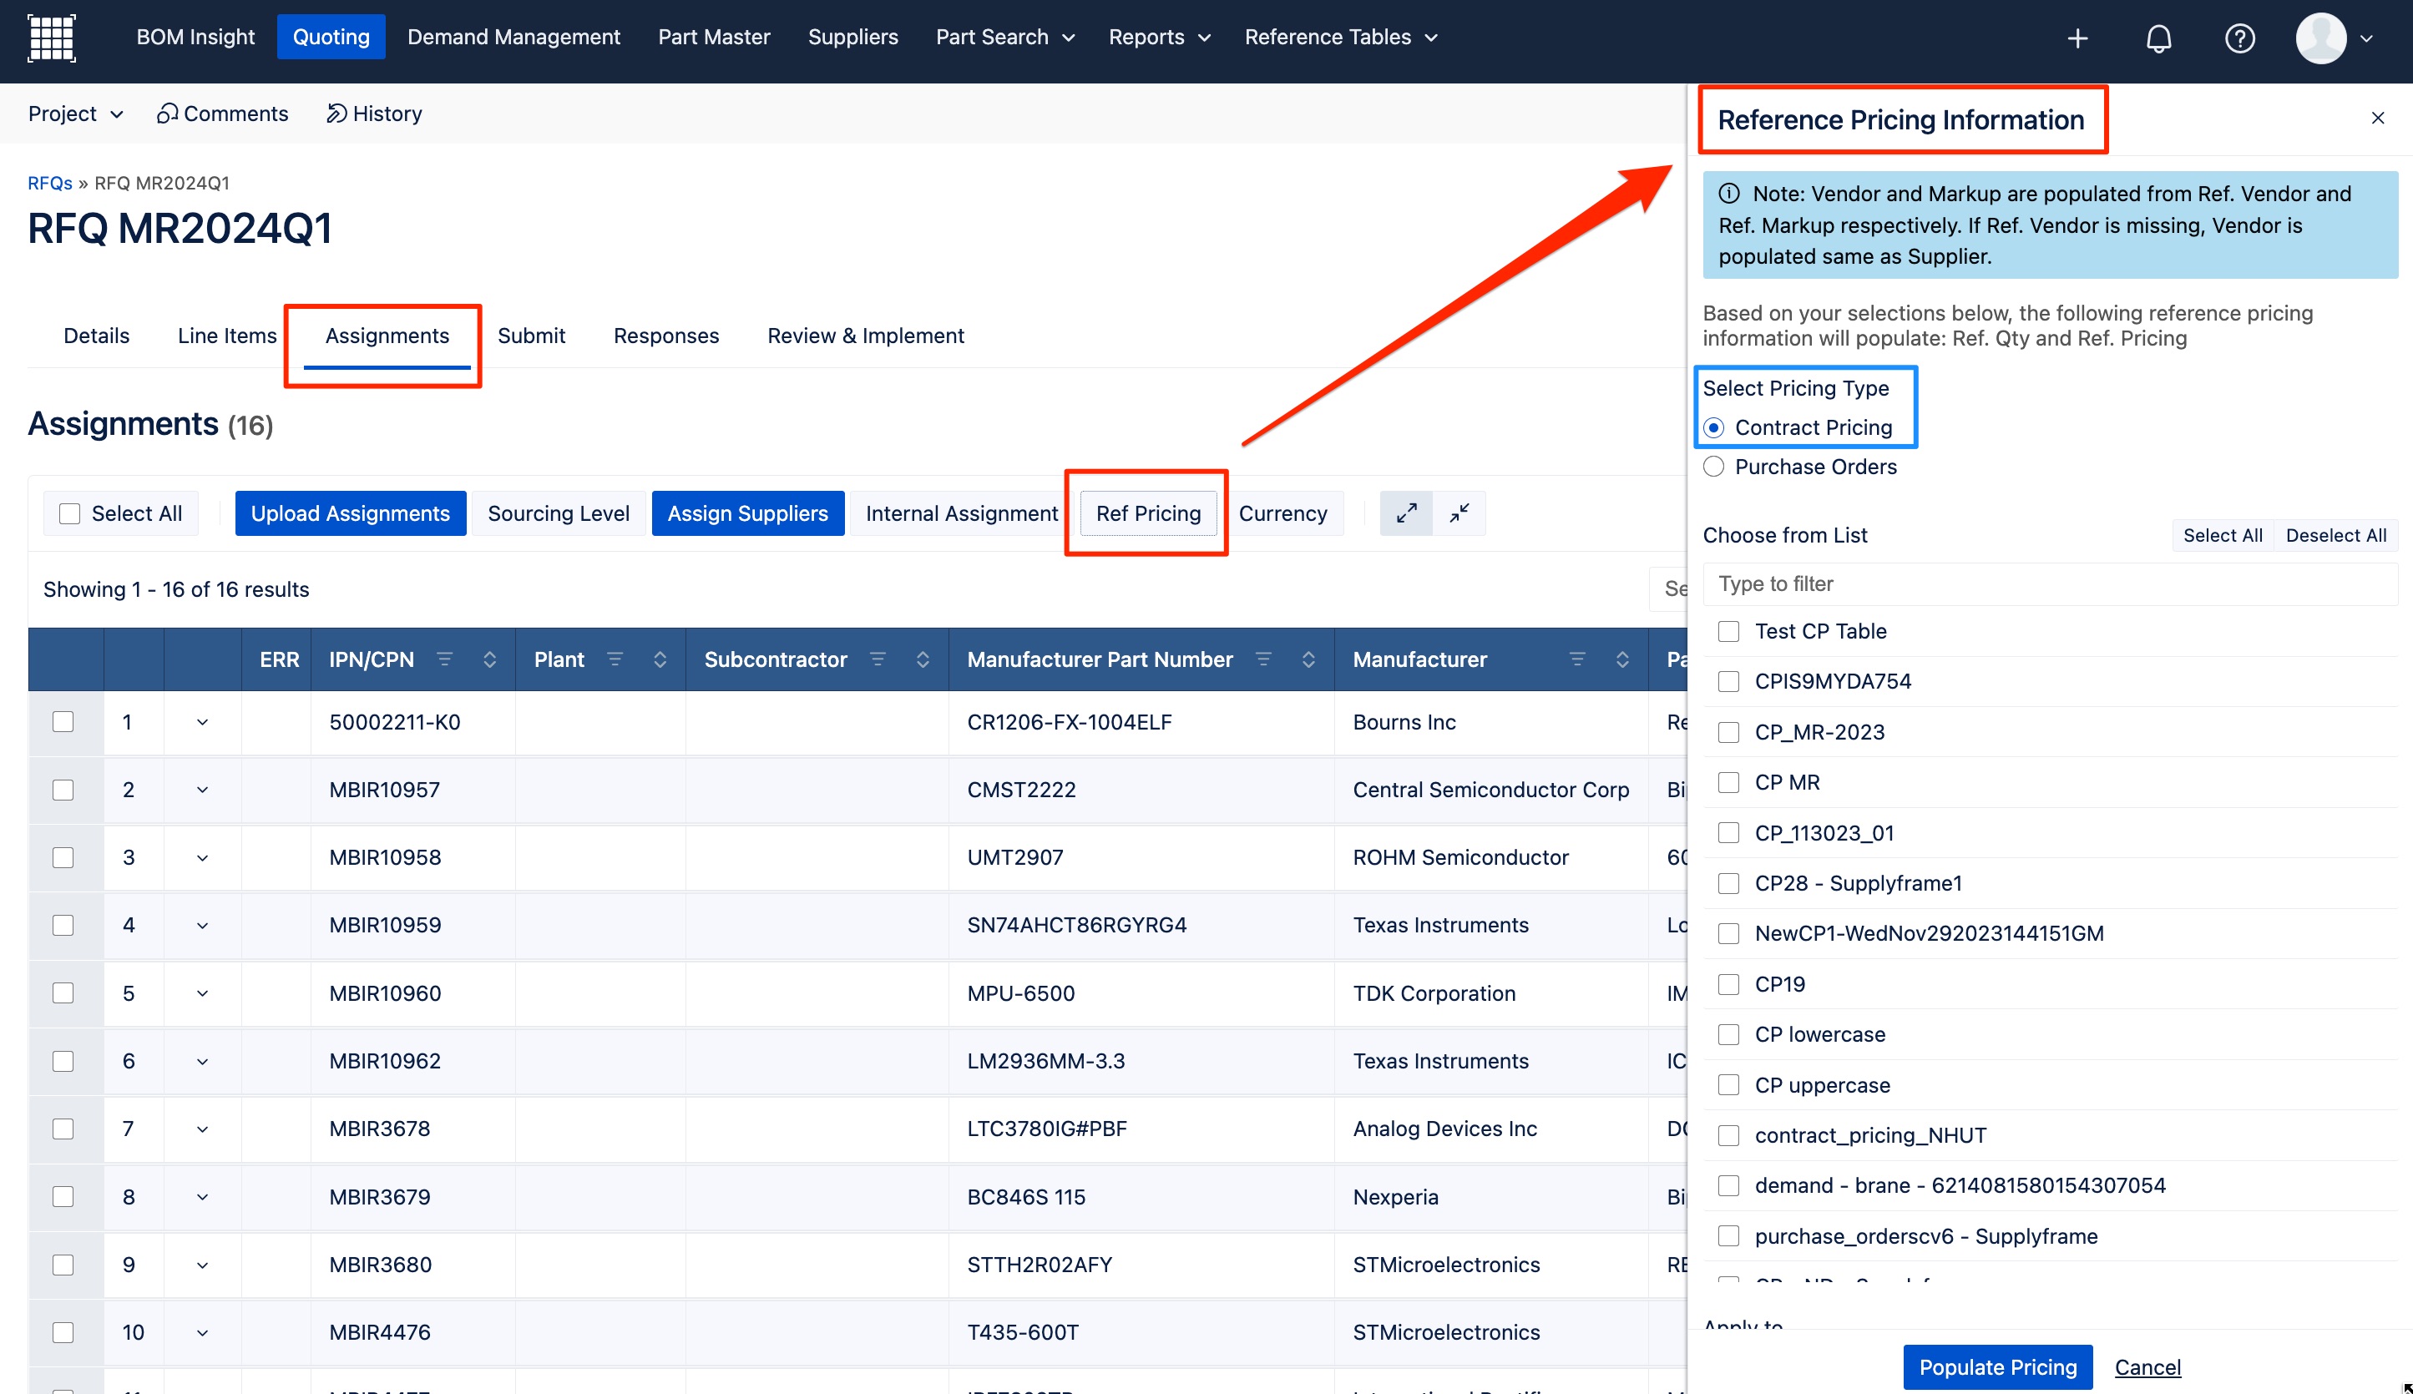
Task: Sort by the Plant column arrows
Action: click(660, 659)
